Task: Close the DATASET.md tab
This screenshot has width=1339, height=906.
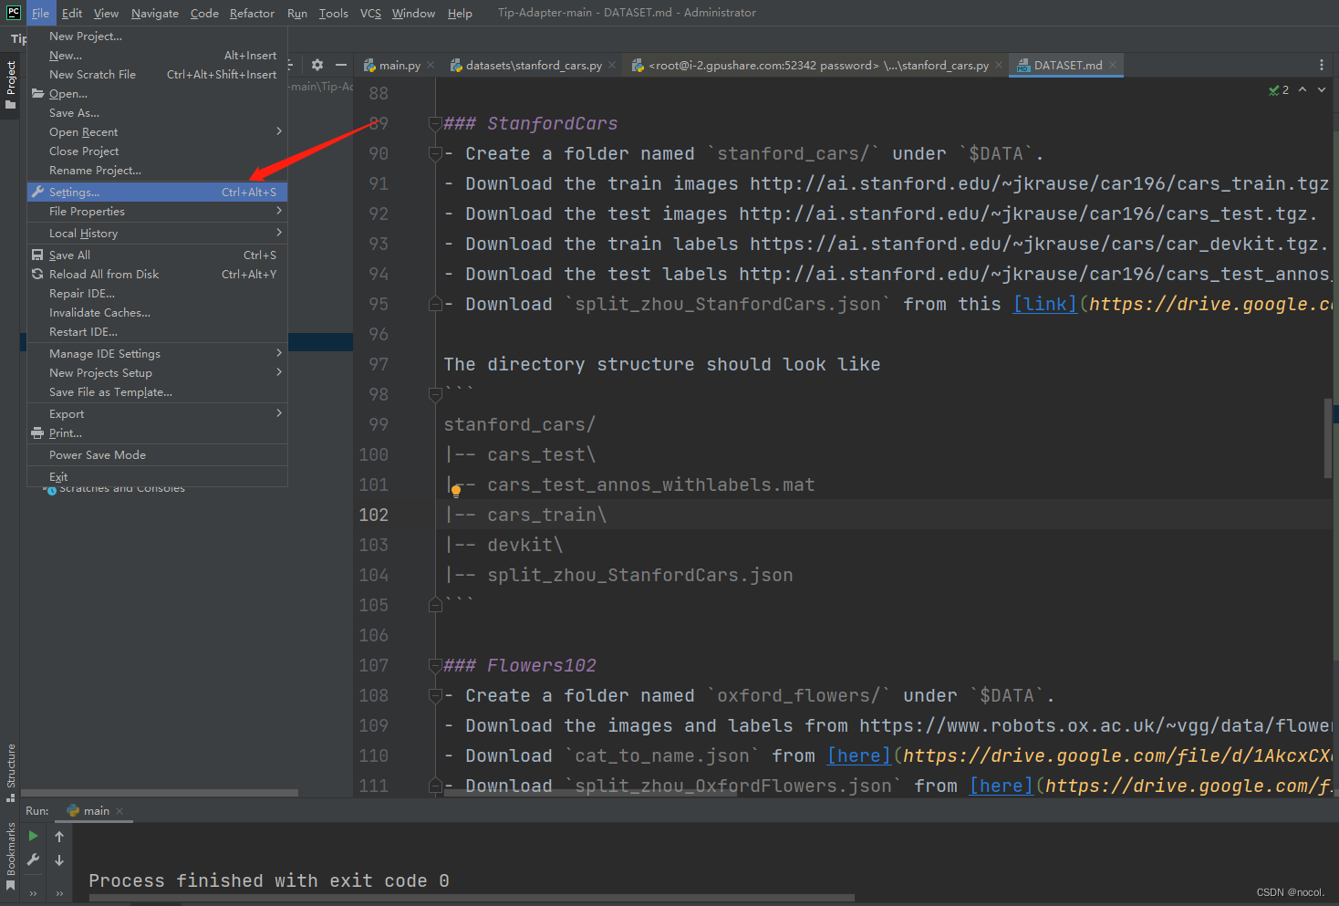Action: coord(1112,66)
